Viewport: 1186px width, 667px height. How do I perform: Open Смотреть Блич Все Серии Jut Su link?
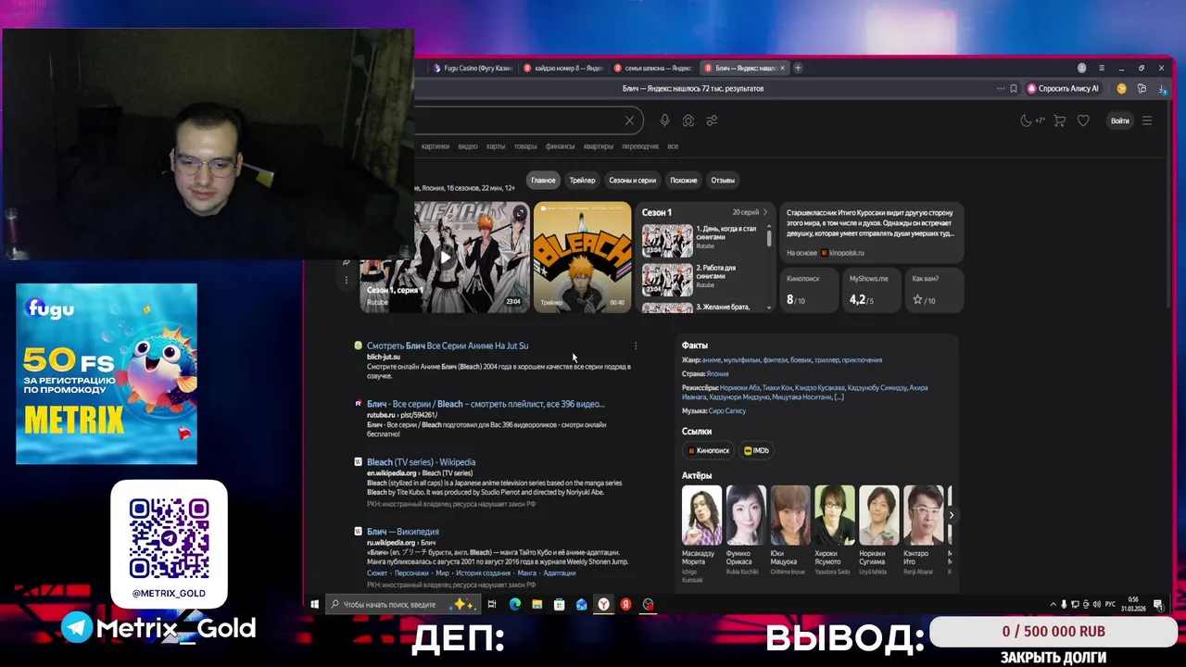click(x=448, y=346)
